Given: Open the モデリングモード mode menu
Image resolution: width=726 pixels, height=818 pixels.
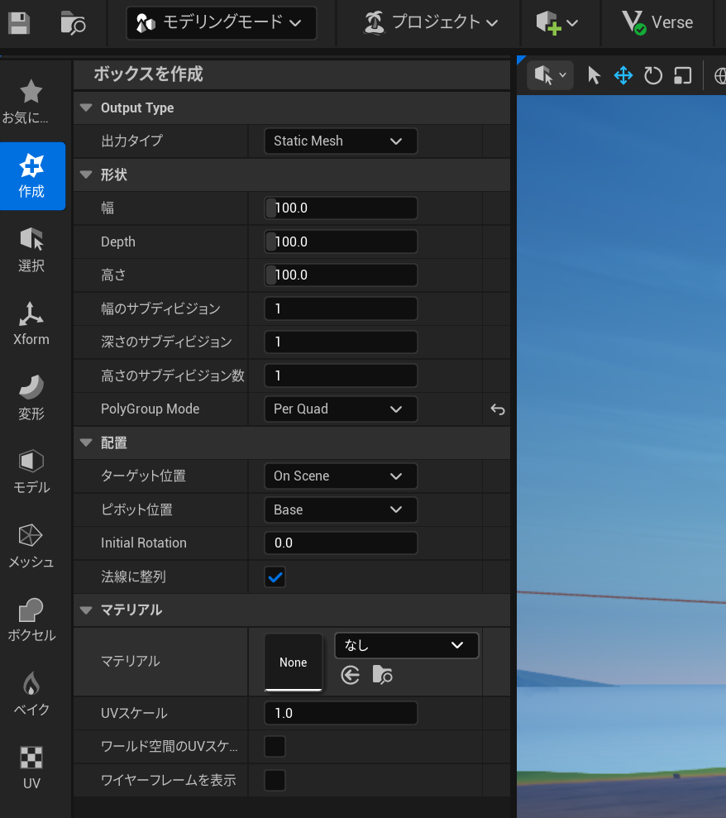Looking at the screenshot, I should pyautogui.click(x=221, y=23).
